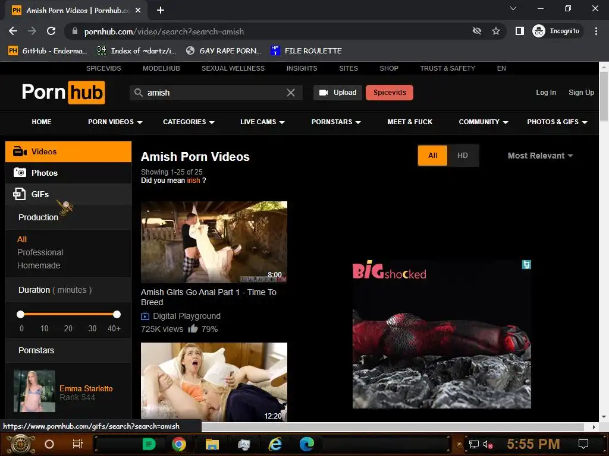Click the small ad-network badge on the advertisement
The width and height of the screenshot is (609, 456).
tap(526, 264)
